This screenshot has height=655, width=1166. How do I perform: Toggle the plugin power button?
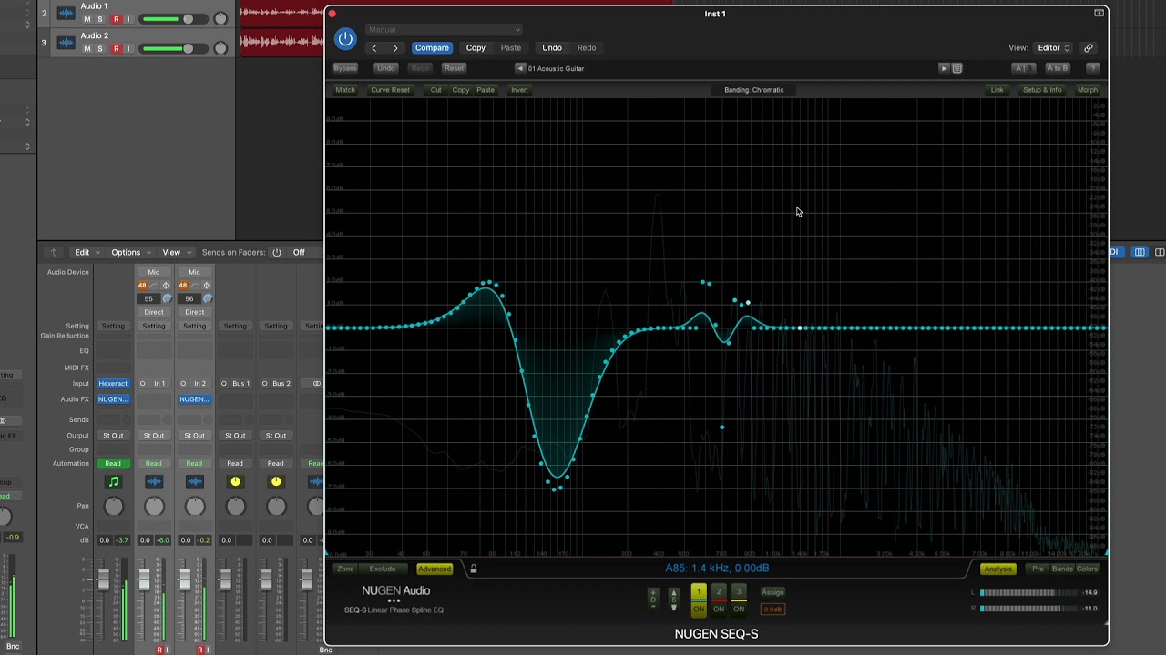[x=345, y=38]
